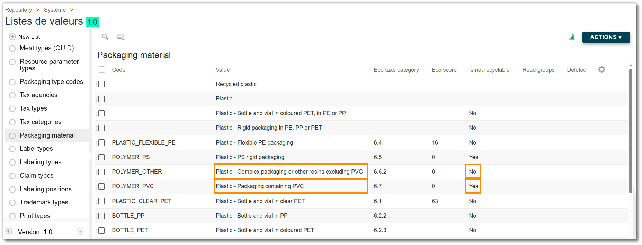The height and width of the screenshot is (245, 642).
Task: Click the table vertical scrollbar
Action: click(631, 131)
